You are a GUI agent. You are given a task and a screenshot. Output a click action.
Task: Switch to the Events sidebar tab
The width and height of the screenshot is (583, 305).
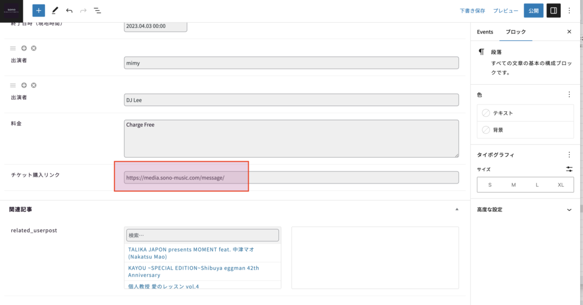(x=485, y=32)
